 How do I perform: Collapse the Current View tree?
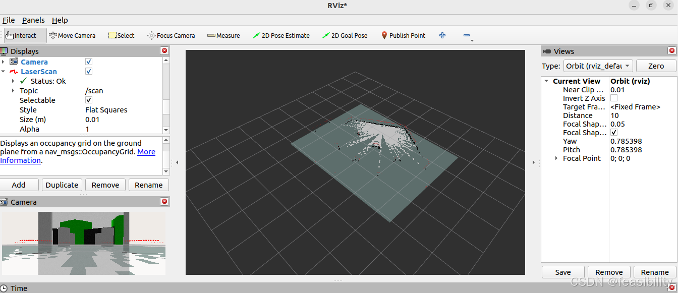click(x=546, y=81)
